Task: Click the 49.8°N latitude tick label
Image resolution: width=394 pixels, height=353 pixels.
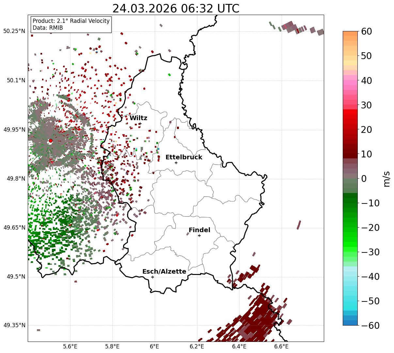Action: pyautogui.click(x=16, y=179)
